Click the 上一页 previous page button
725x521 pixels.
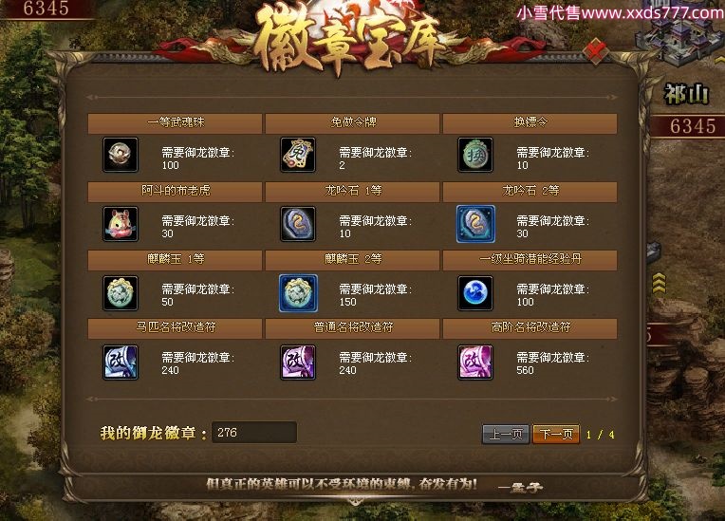coord(506,434)
